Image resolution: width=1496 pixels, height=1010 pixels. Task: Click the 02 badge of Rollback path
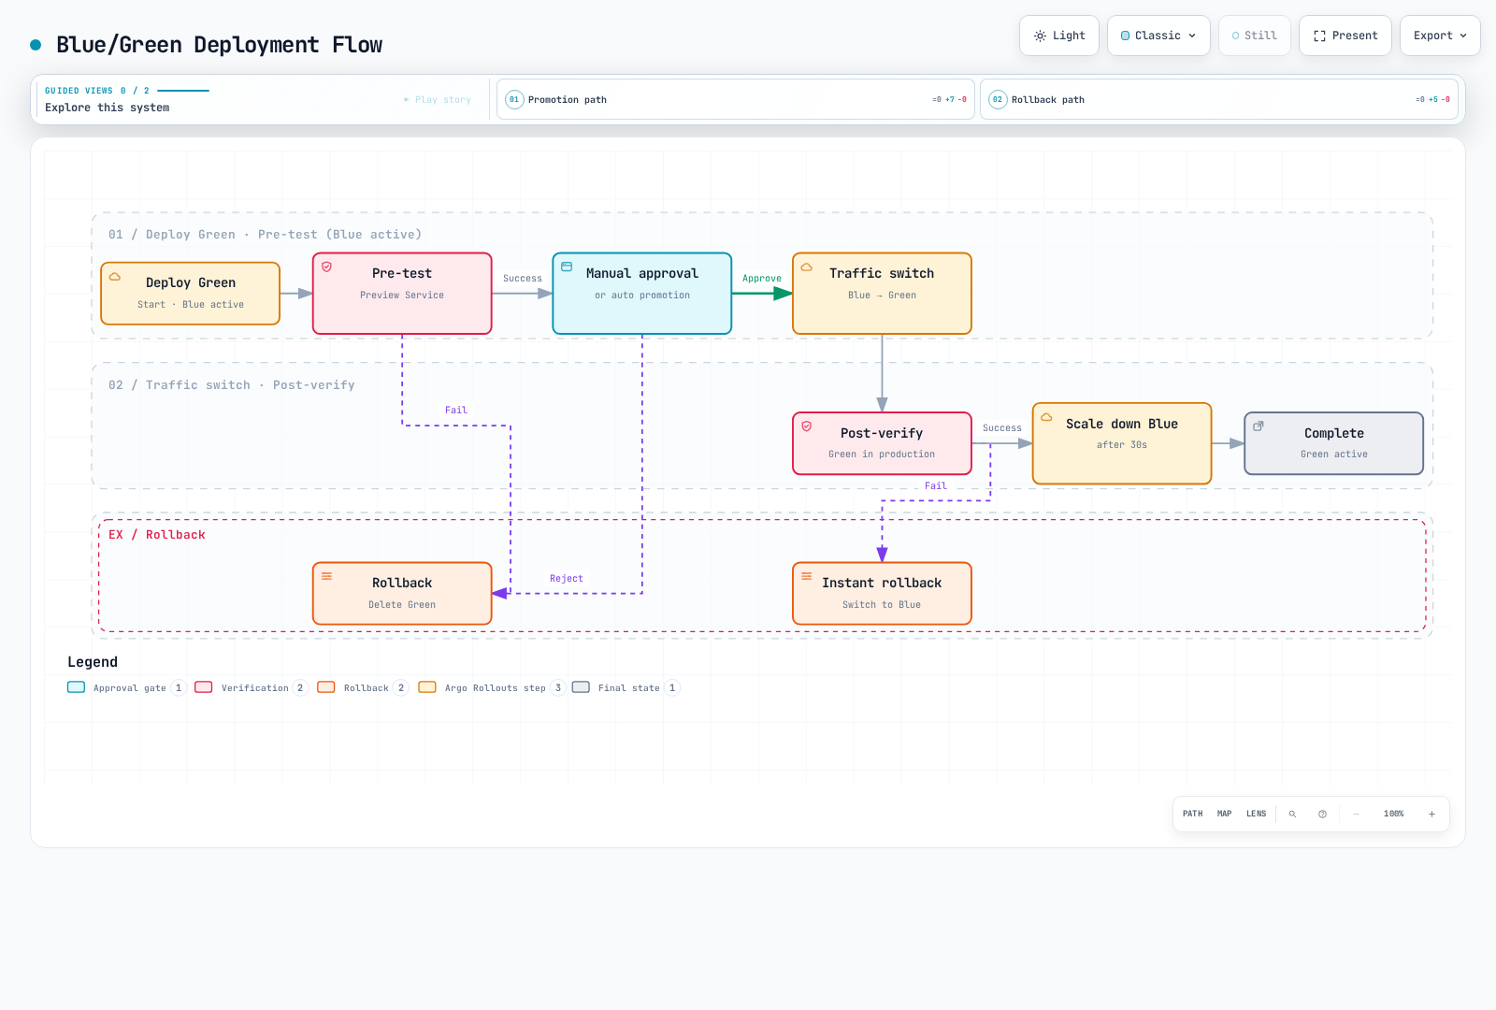998,99
